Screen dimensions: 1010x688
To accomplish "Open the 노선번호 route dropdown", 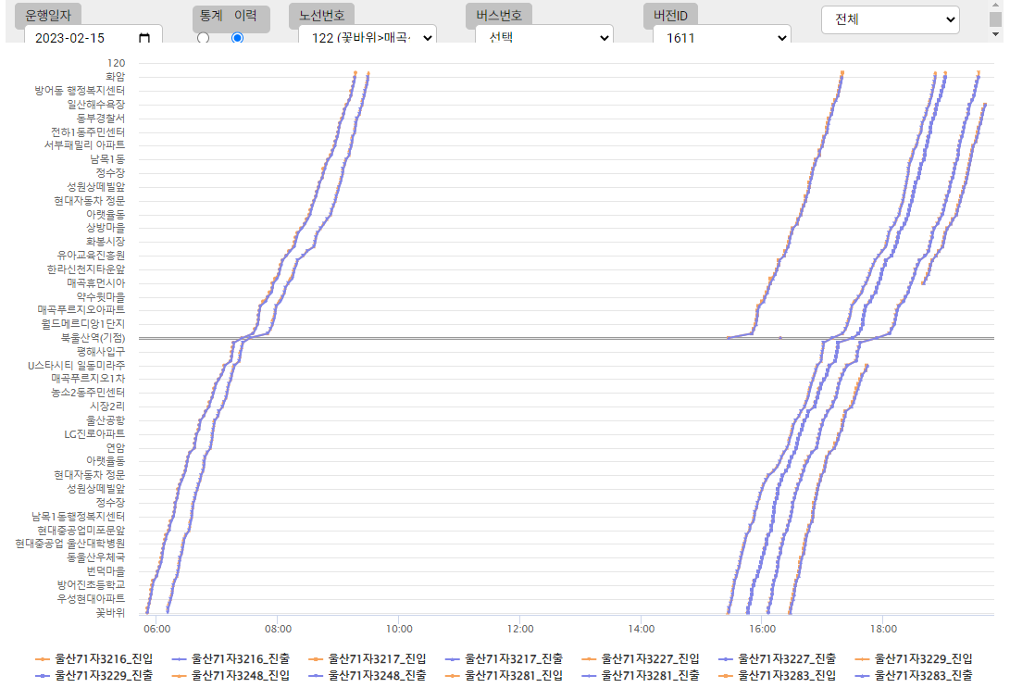I will [x=367, y=37].
